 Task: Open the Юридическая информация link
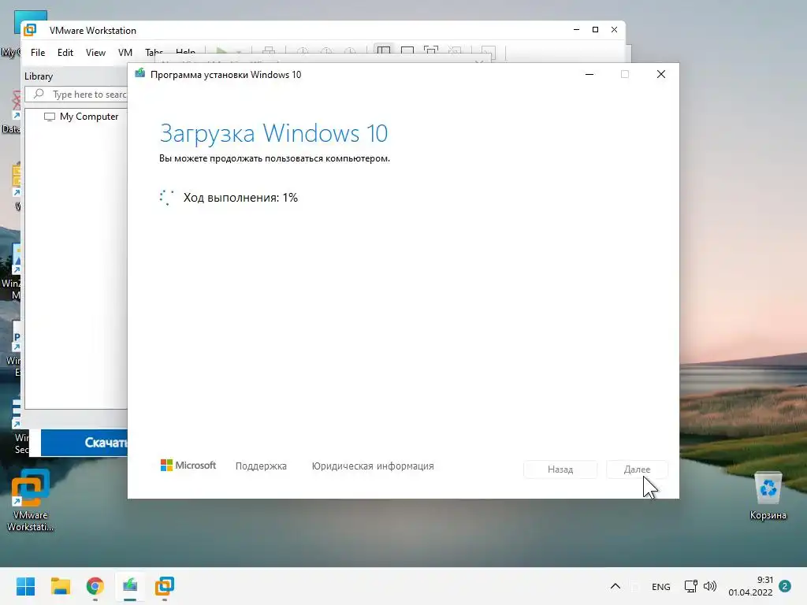(x=373, y=466)
